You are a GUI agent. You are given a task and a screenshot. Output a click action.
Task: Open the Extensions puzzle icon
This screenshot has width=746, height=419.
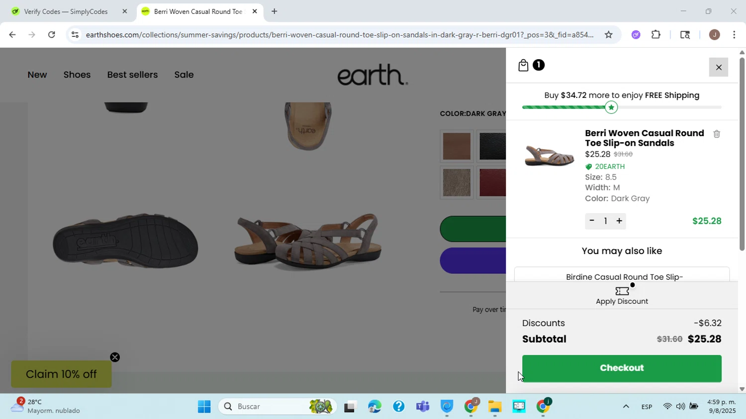656,35
